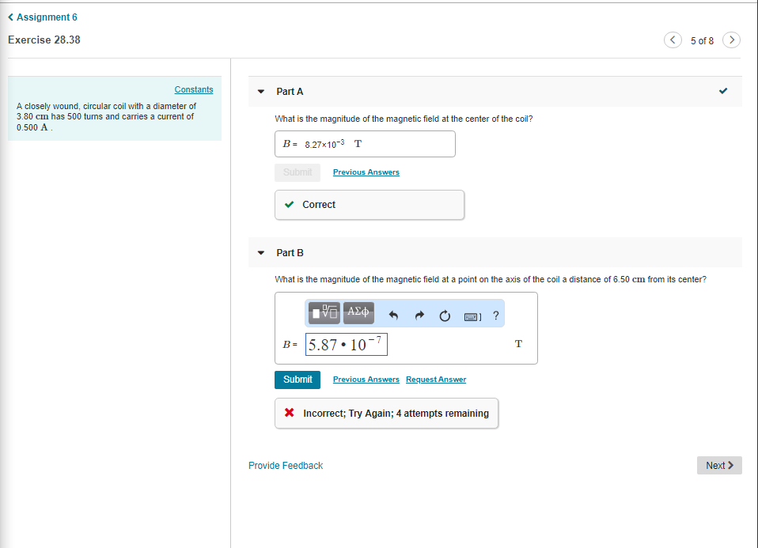The image size is (758, 548).
Task: Click the undo arrow in the answer toolbar
Action: (393, 315)
